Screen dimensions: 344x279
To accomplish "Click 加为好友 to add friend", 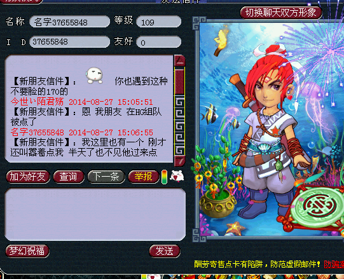I will click(x=28, y=177).
